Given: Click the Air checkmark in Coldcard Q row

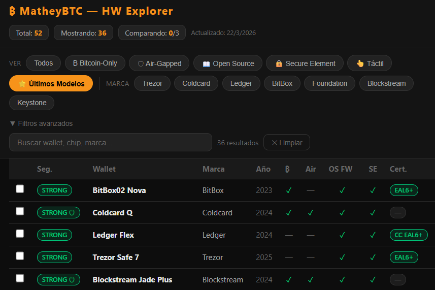Looking at the screenshot, I should click(x=311, y=213).
